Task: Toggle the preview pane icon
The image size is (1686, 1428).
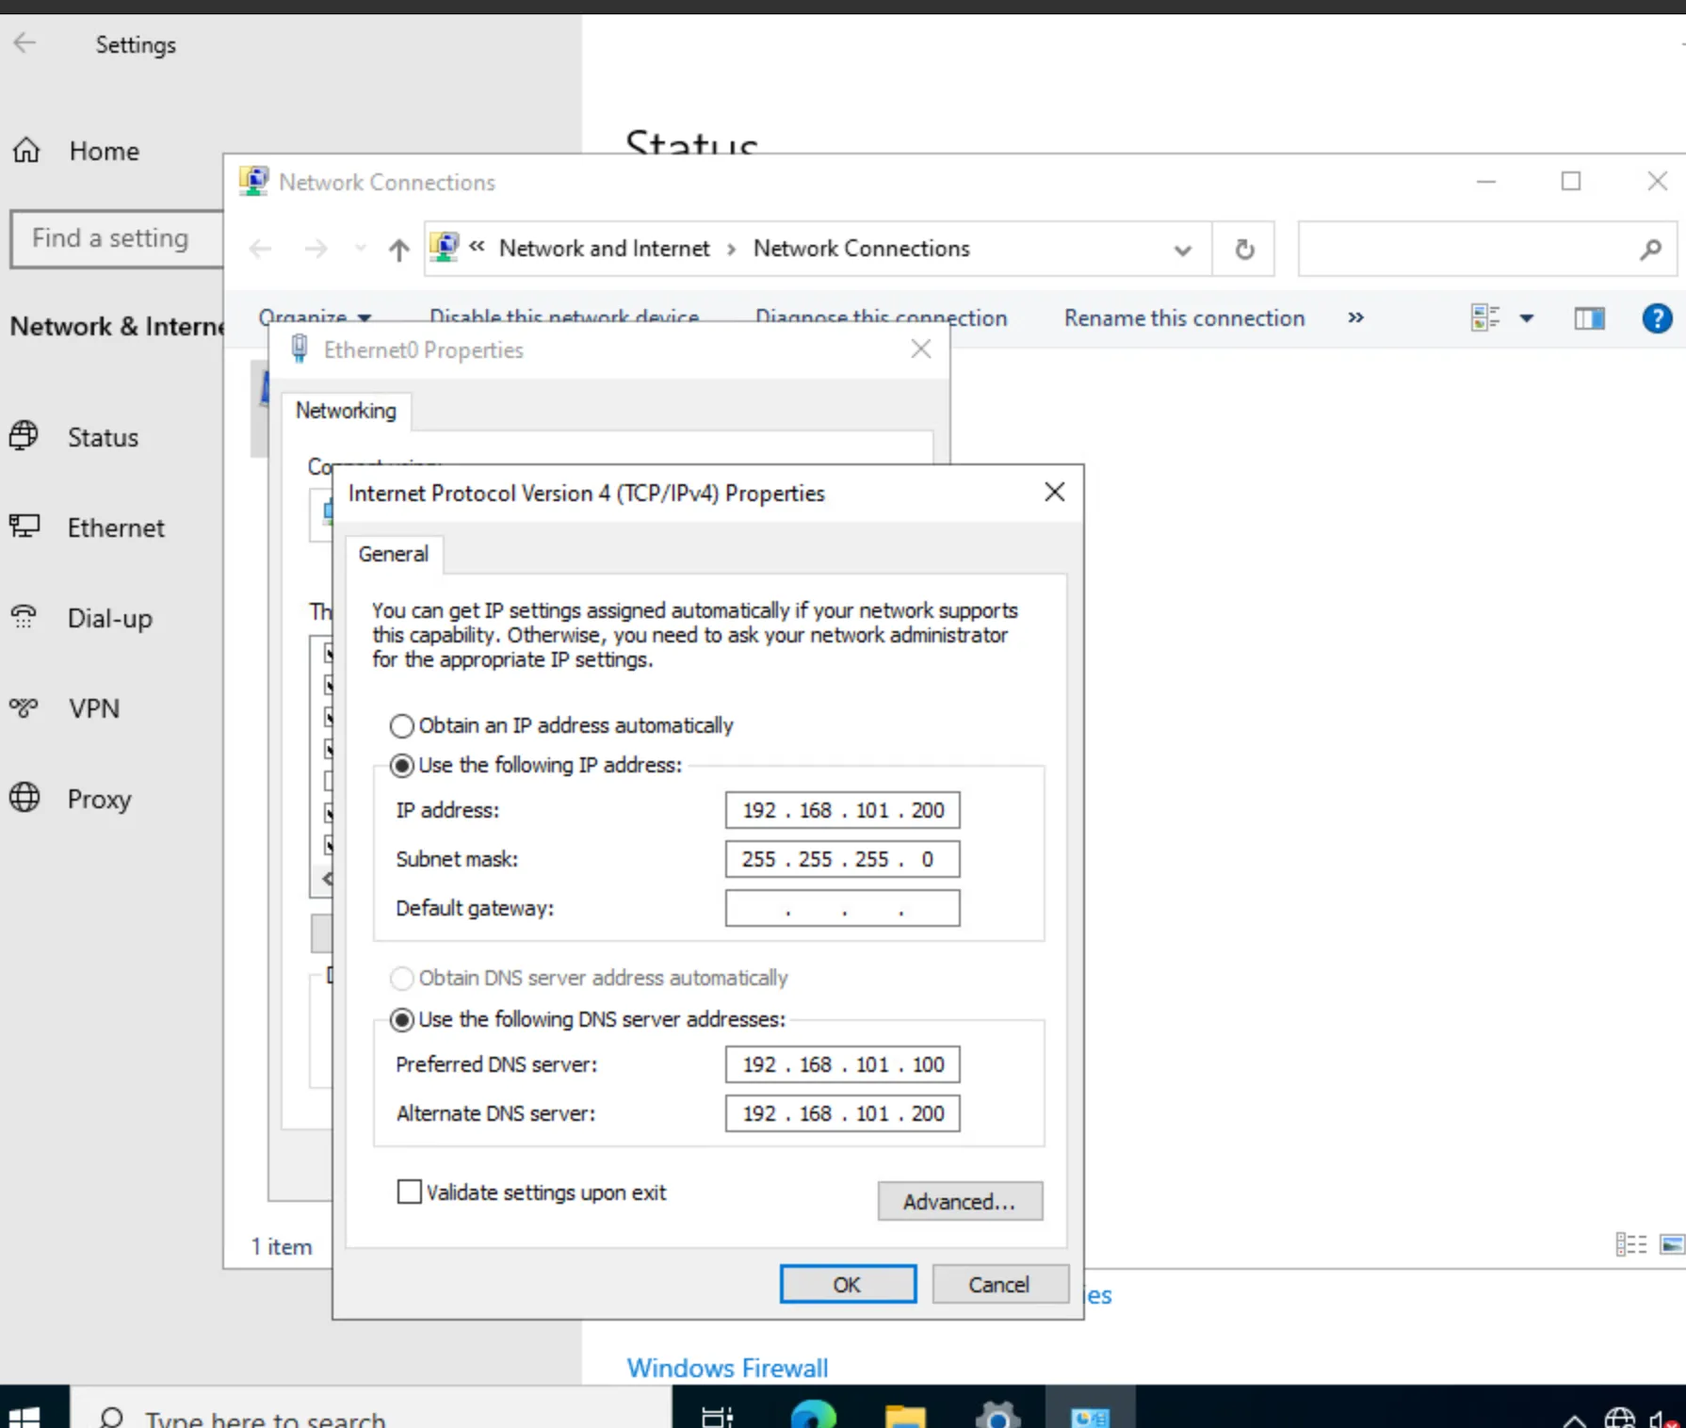Action: pyautogui.click(x=1589, y=319)
